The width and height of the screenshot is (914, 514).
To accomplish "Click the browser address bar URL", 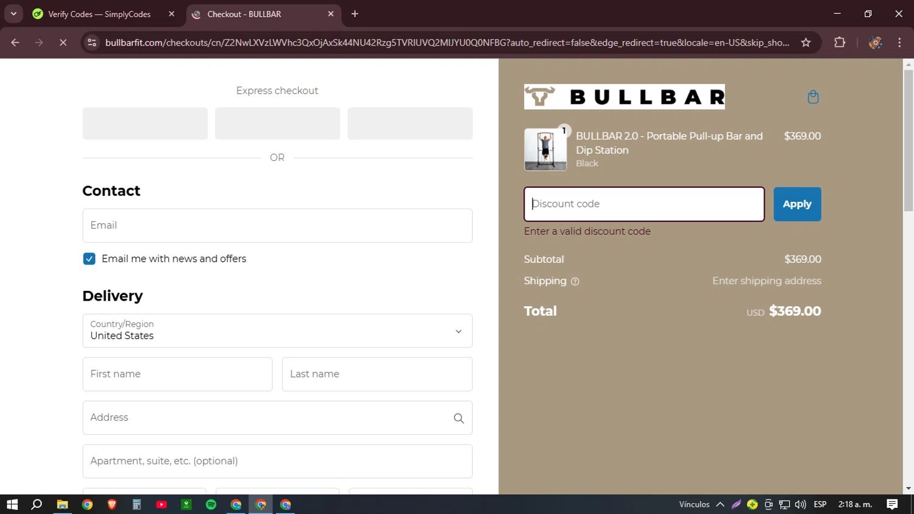I will (447, 43).
